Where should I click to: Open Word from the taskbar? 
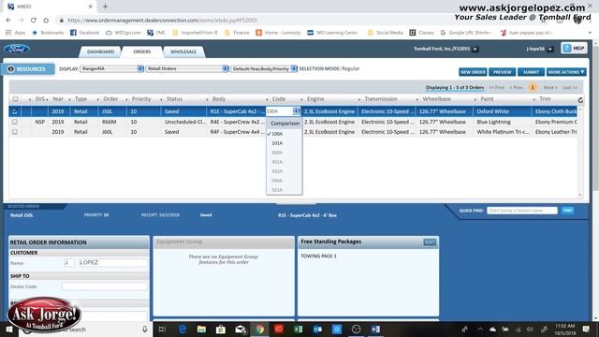tap(375, 329)
